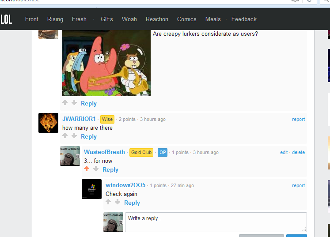Go to the Comics category

[187, 19]
